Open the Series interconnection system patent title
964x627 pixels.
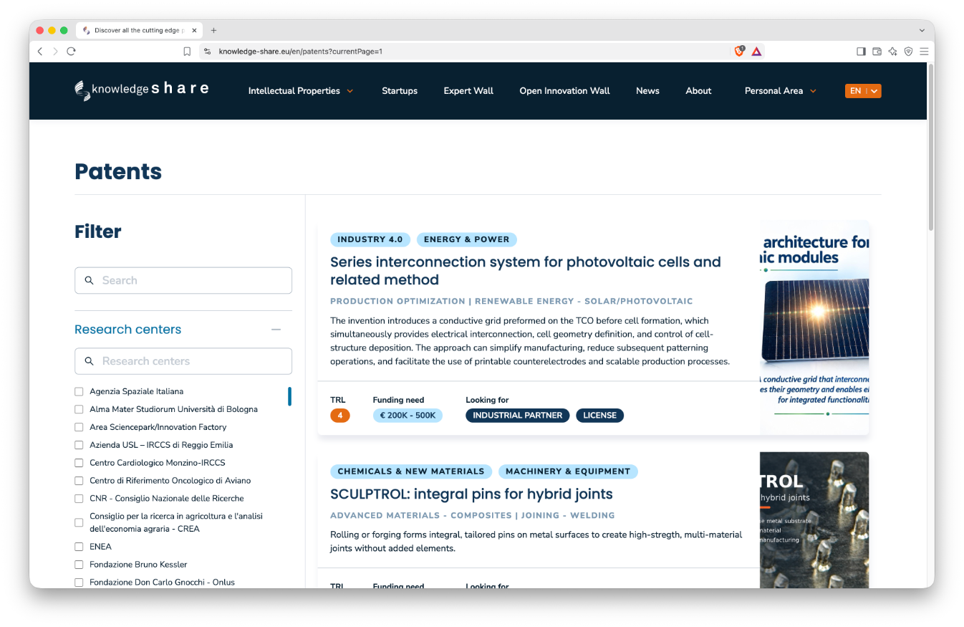pos(526,271)
